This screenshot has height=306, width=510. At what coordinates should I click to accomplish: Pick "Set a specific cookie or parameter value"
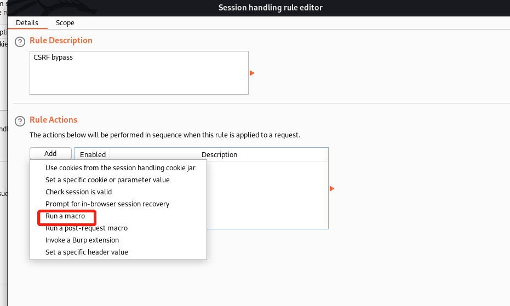pos(107,180)
